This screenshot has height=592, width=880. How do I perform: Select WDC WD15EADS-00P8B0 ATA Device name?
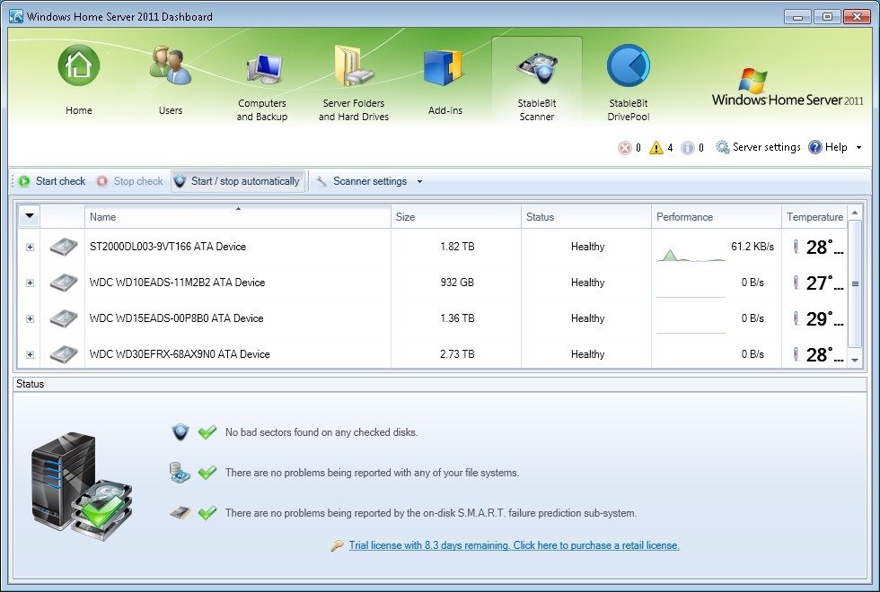point(176,318)
